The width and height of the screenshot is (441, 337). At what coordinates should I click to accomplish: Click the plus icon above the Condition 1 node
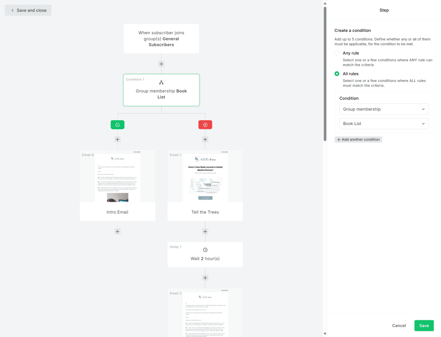[161, 63]
